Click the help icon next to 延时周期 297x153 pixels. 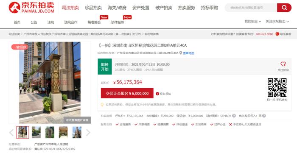pos(234,116)
